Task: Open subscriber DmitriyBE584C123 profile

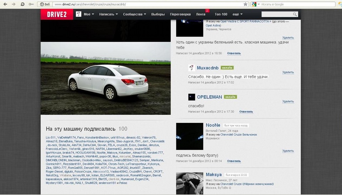Action: (x=126, y=160)
